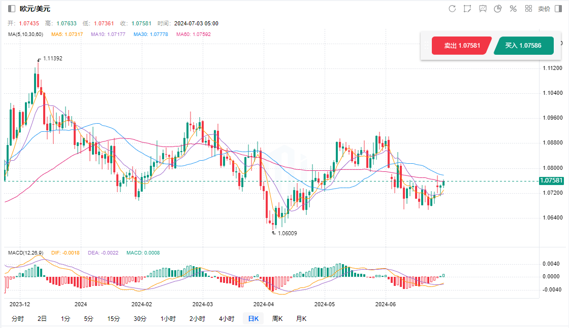The image size is (569, 328).
Task: Select the 4小时 timeframe tab
Action: coord(227,319)
